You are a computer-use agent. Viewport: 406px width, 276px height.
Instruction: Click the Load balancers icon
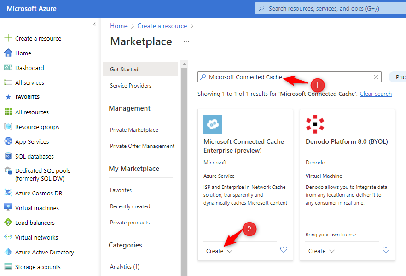point(8,223)
